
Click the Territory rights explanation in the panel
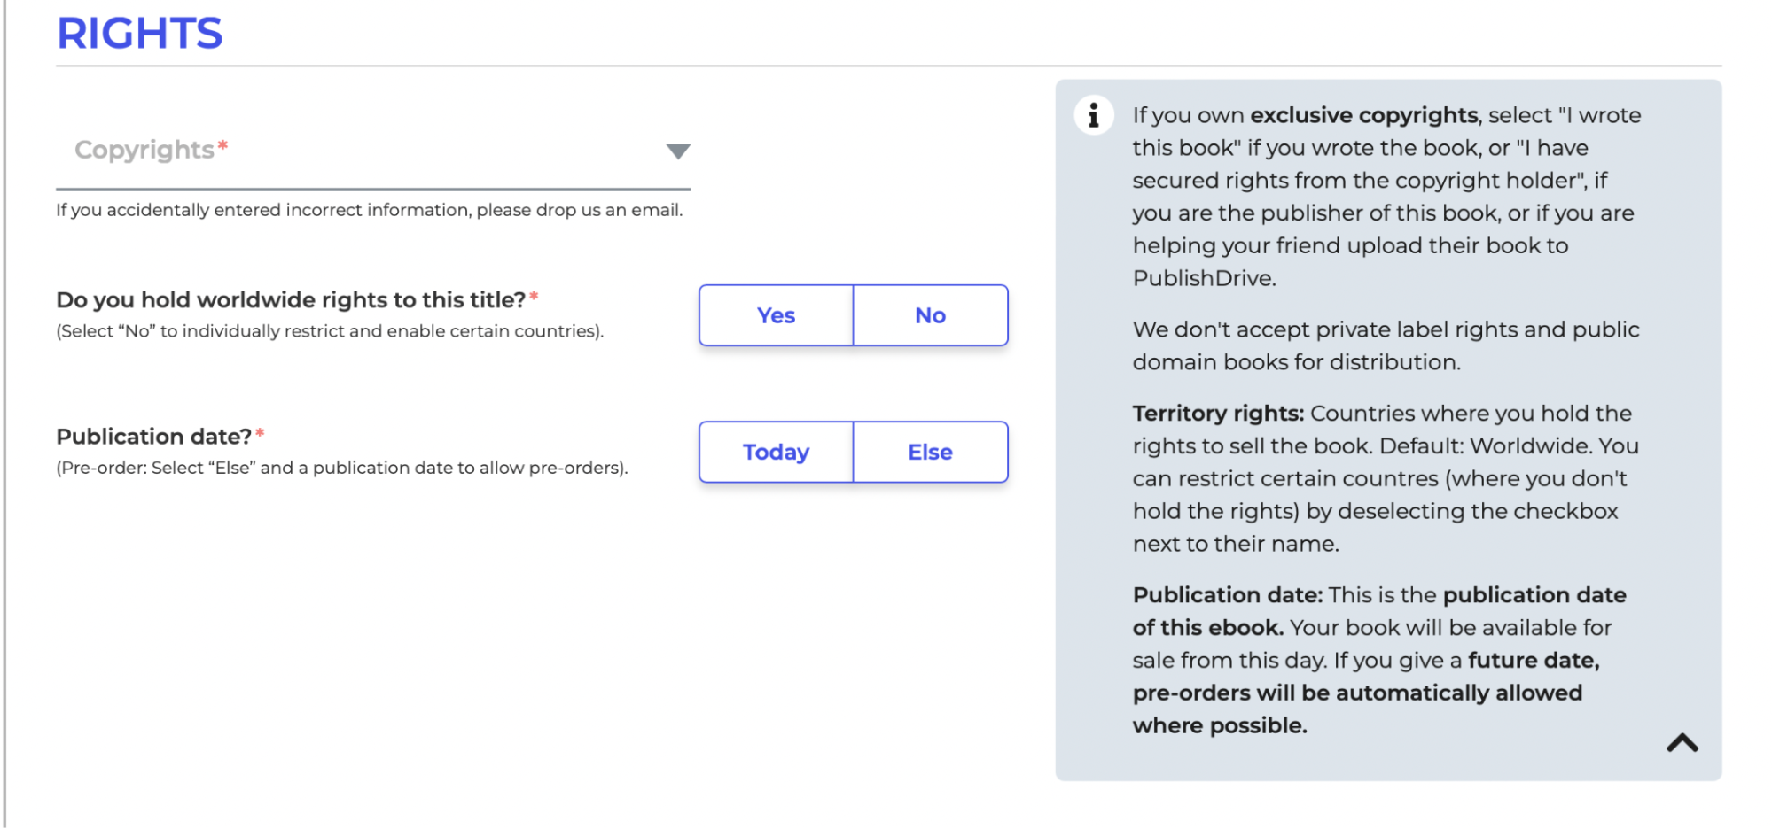[1383, 478]
